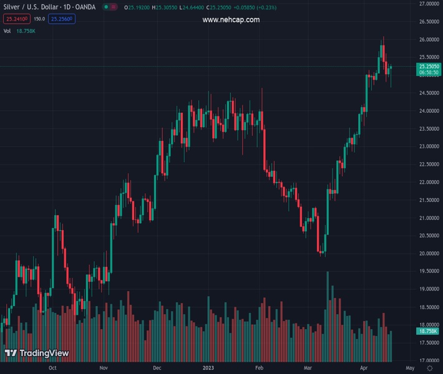This screenshot has height=374, width=443.
Task: Click the current price label 25.25050 on axis
Action: tap(429, 66)
